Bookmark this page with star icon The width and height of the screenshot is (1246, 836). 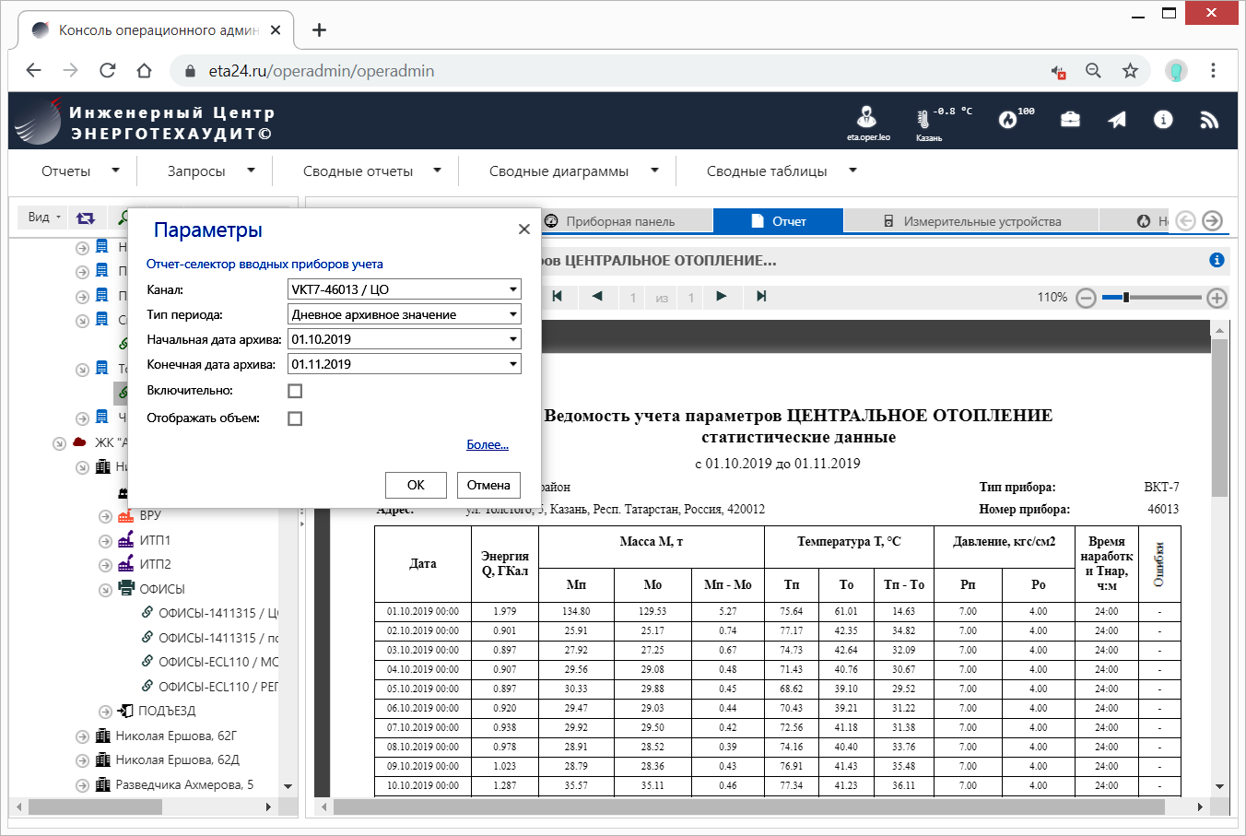1130,71
